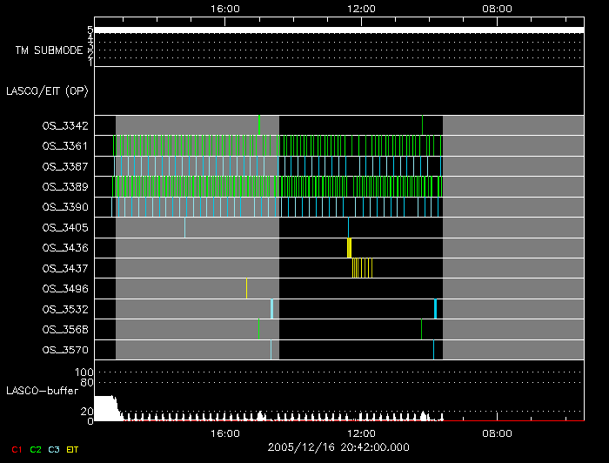This screenshot has height=463, width=609.
Task: Click the green marker in OS_3568 black region
Action: coord(421,329)
